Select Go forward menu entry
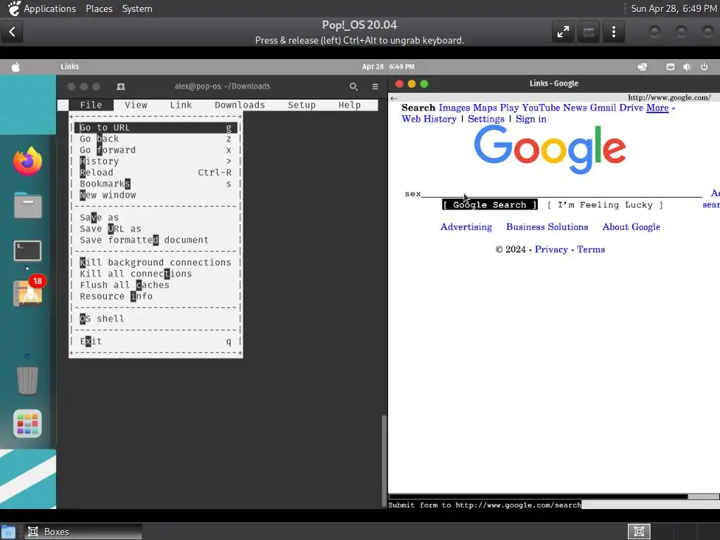This screenshot has height=540, width=720. click(x=155, y=150)
